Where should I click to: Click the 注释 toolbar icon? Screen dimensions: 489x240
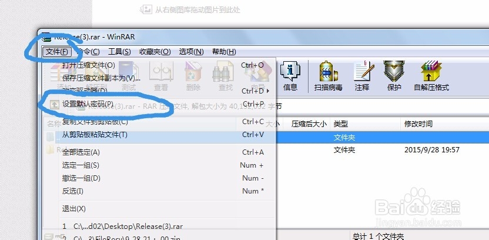tap(363, 76)
